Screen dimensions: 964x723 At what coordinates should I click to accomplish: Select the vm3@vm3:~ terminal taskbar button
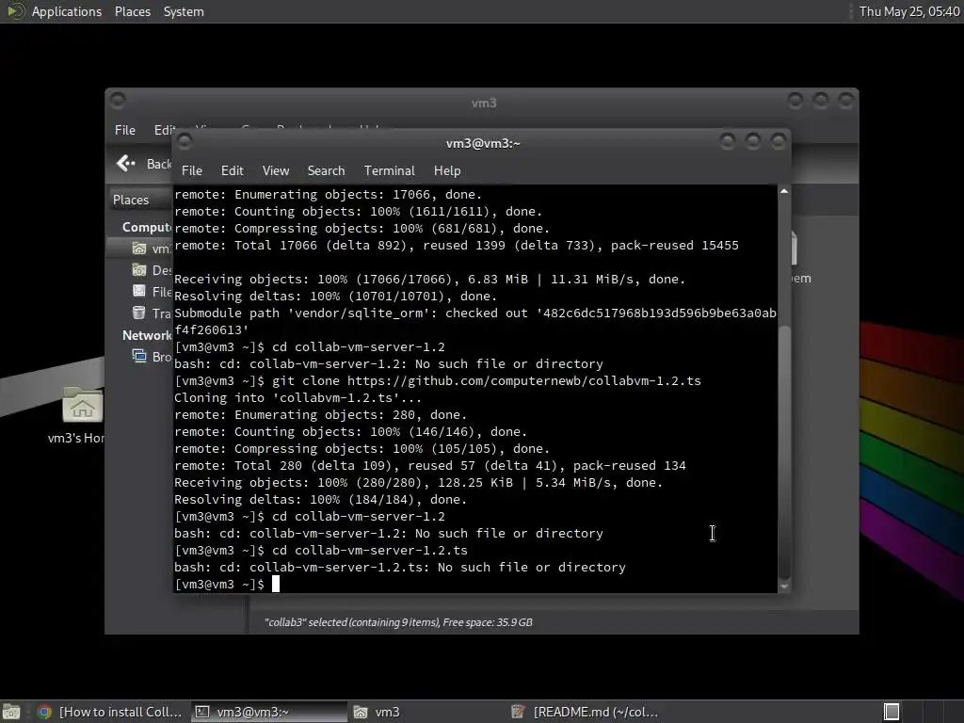pyautogui.click(x=268, y=712)
